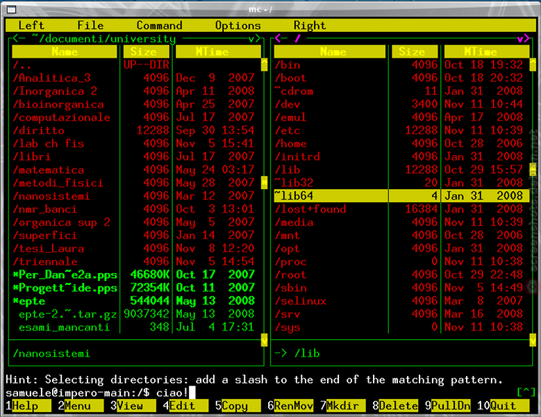Click the [^] command history indicator

pos(526,392)
